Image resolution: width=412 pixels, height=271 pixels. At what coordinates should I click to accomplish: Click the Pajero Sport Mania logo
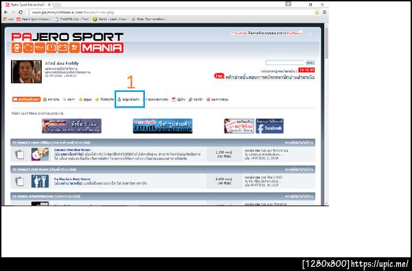67,43
